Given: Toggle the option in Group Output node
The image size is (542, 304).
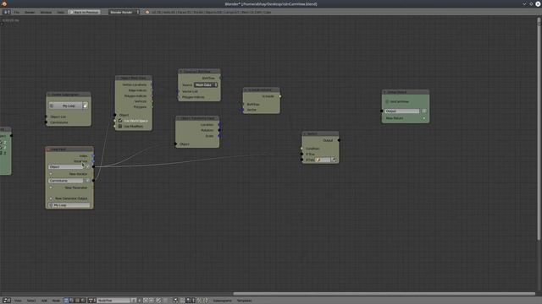Looking at the screenshot, I should tap(387, 101).
